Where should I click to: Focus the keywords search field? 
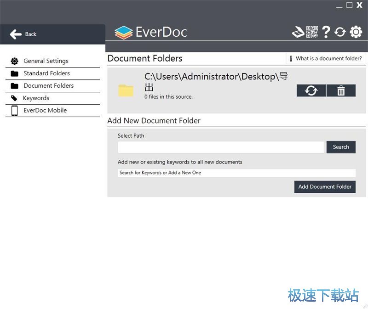click(x=236, y=173)
